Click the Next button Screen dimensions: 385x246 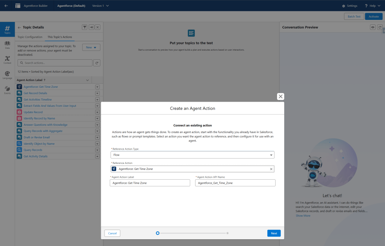(274, 233)
